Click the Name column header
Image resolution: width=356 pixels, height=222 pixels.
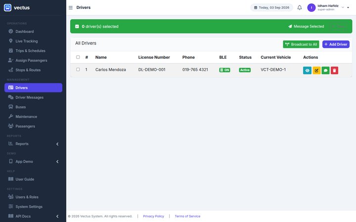pyautogui.click(x=101, y=57)
